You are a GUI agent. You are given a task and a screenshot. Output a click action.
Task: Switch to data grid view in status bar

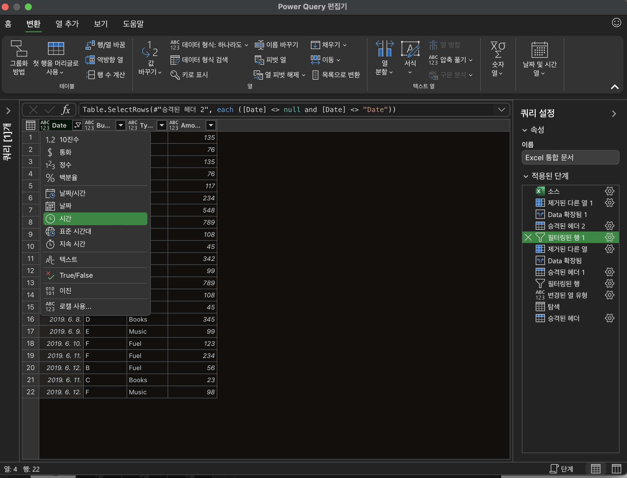click(x=596, y=469)
